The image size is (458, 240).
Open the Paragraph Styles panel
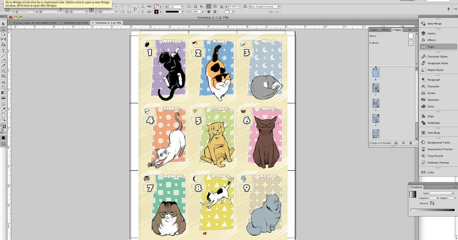(x=438, y=63)
